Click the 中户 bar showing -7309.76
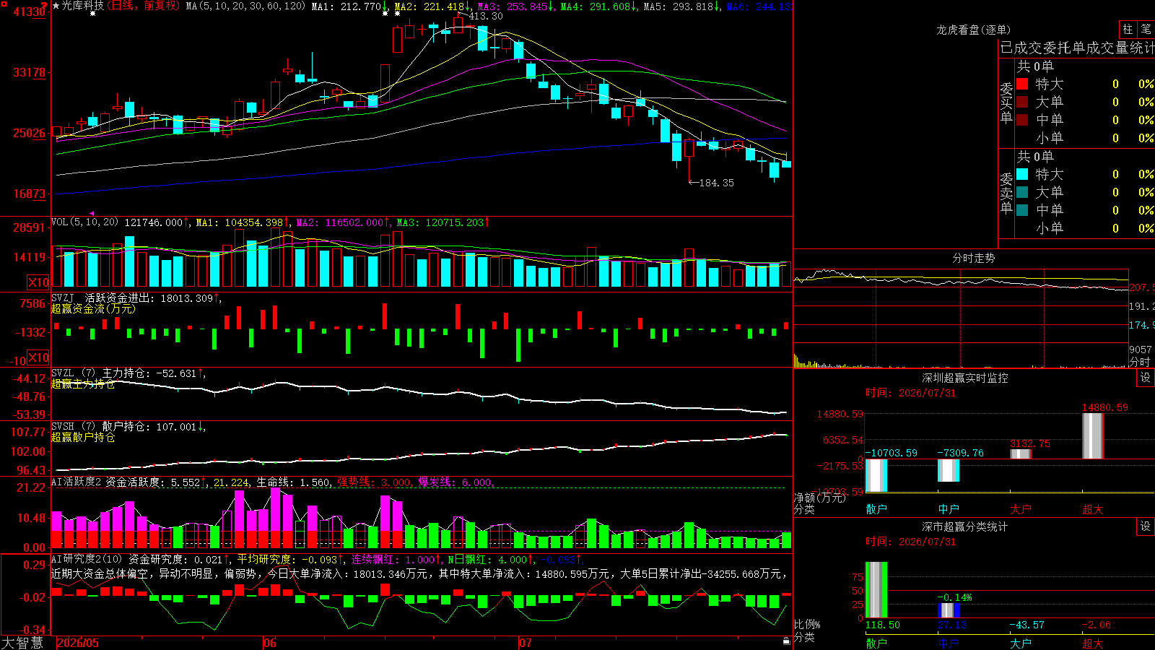Viewport: 1155px width, 650px height. 949,470
